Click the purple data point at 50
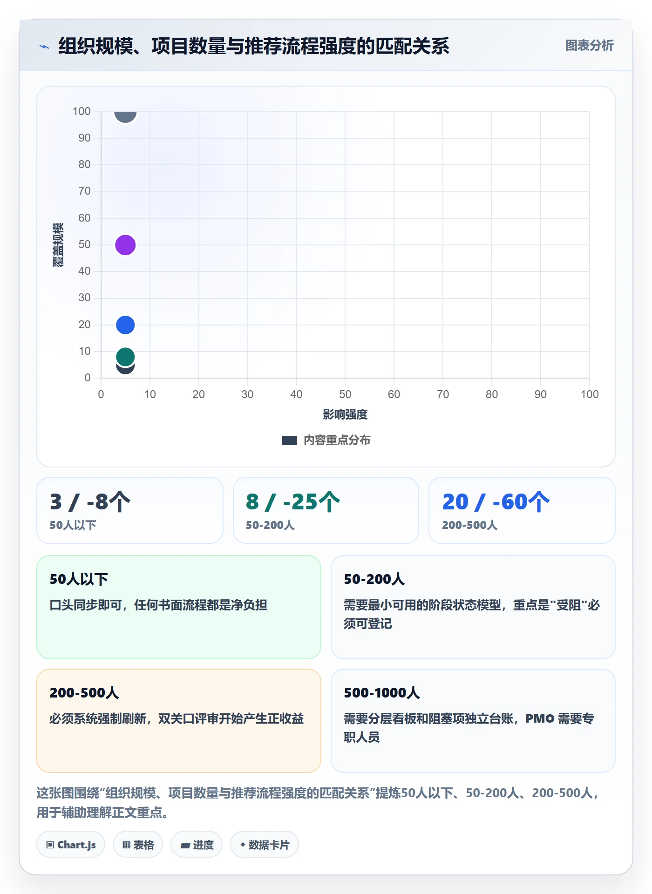 coord(125,245)
